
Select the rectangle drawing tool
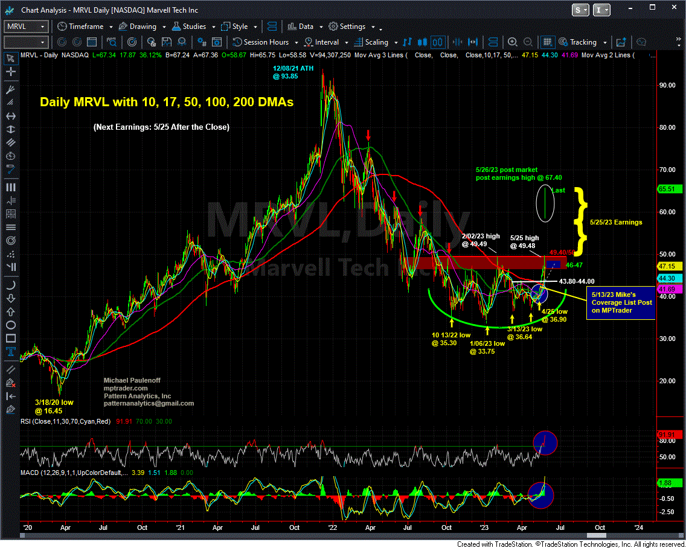[x=10, y=339]
